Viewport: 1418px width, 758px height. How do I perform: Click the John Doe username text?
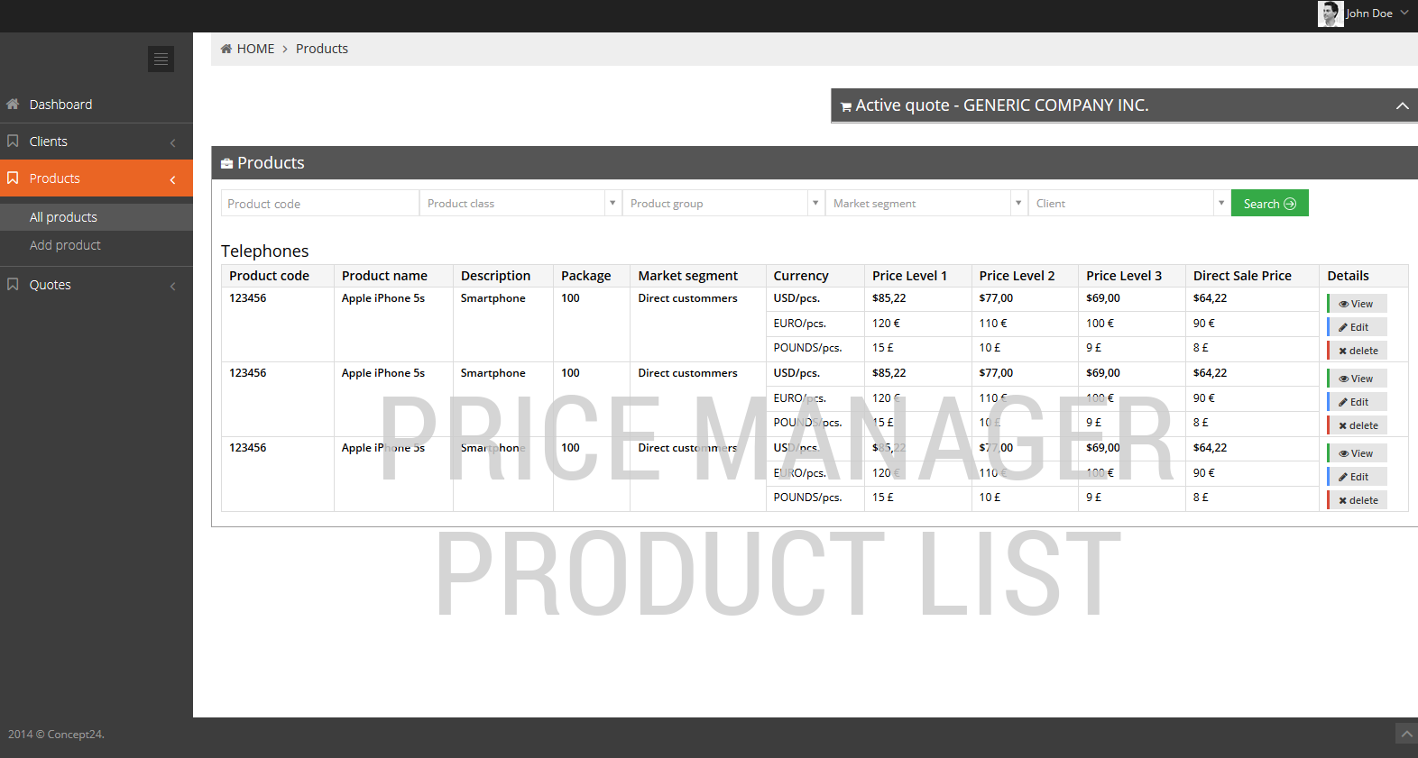tap(1369, 14)
